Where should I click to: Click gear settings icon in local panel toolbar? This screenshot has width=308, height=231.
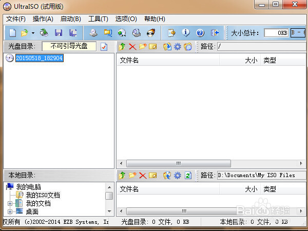[x=178, y=175]
